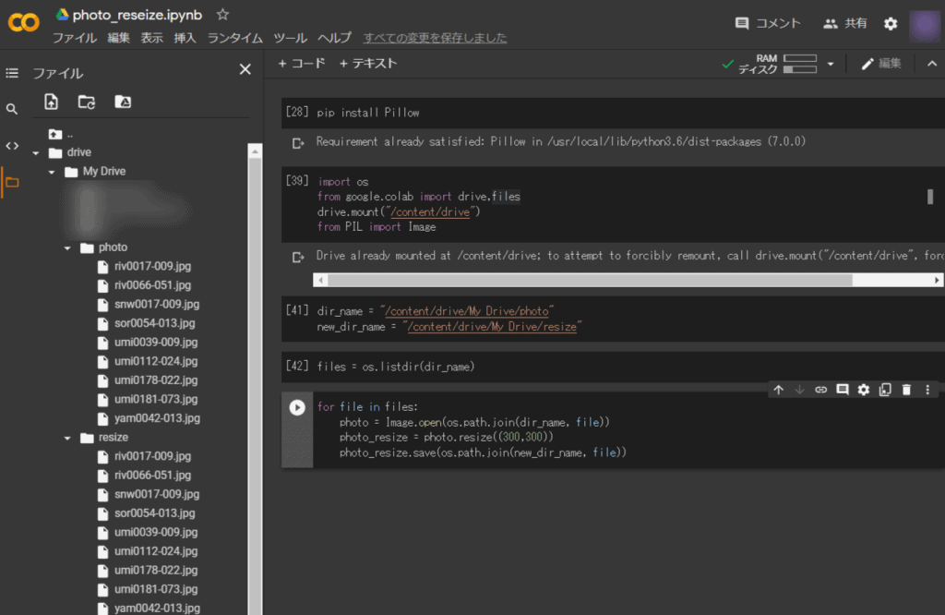Click the 共有 share button
Viewport: 945px width, 615px height.
point(845,23)
